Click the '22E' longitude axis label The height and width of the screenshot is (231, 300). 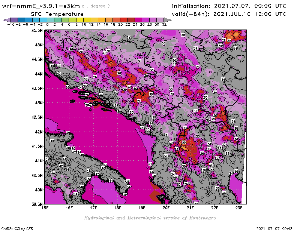tap(214, 208)
